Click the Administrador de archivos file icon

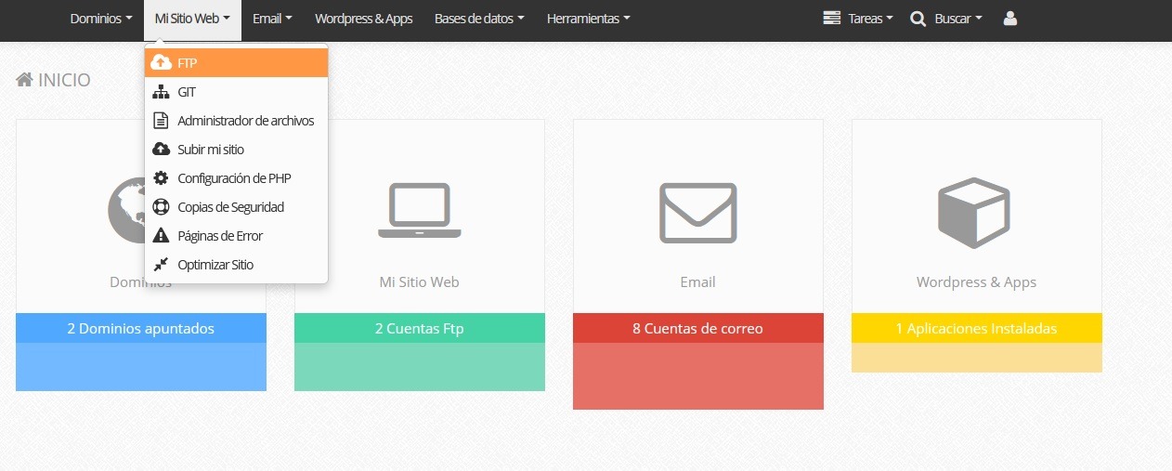tap(161, 121)
